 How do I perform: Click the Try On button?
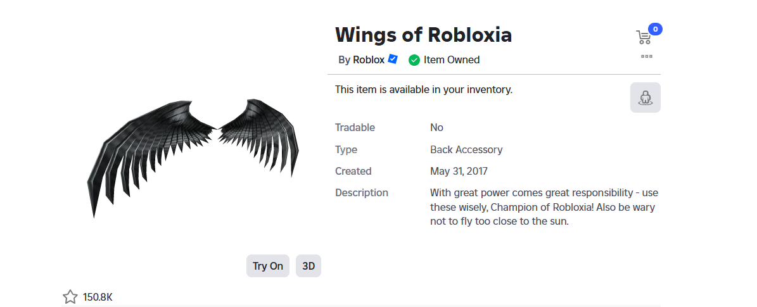click(268, 266)
